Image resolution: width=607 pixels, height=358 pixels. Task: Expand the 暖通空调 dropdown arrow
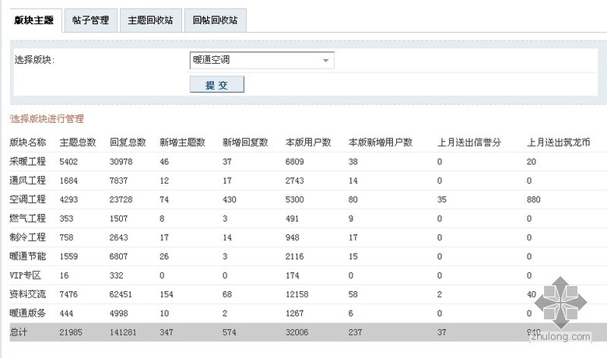click(x=326, y=61)
